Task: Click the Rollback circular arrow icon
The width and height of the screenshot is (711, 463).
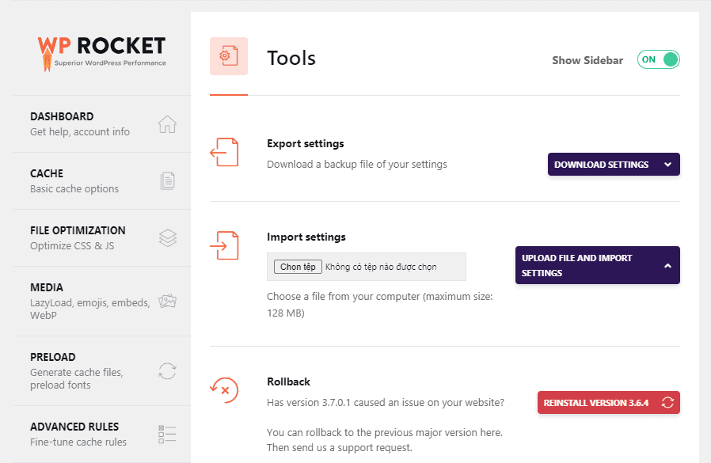Action: [224, 389]
